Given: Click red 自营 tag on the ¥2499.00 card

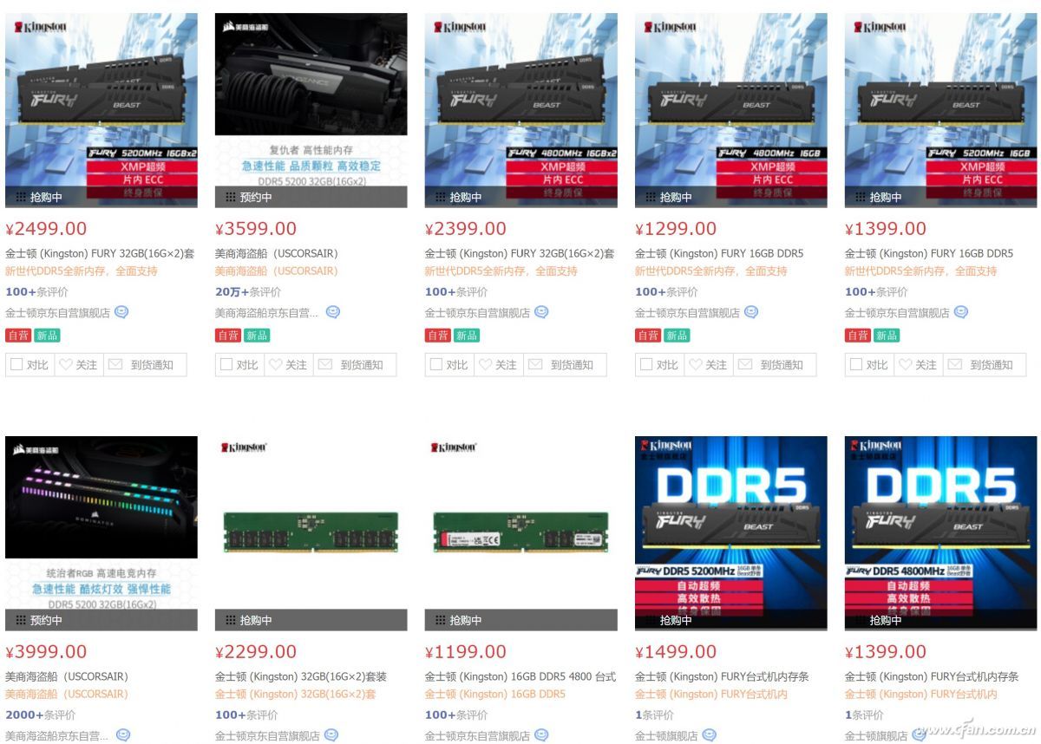Looking at the screenshot, I should click(x=17, y=336).
